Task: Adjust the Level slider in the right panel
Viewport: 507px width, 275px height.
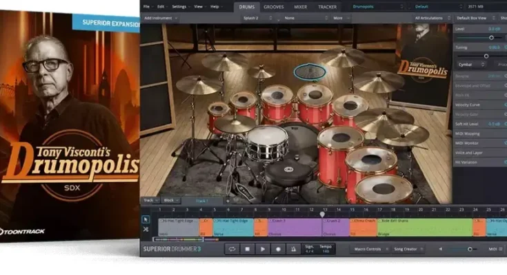Action: click(x=493, y=37)
